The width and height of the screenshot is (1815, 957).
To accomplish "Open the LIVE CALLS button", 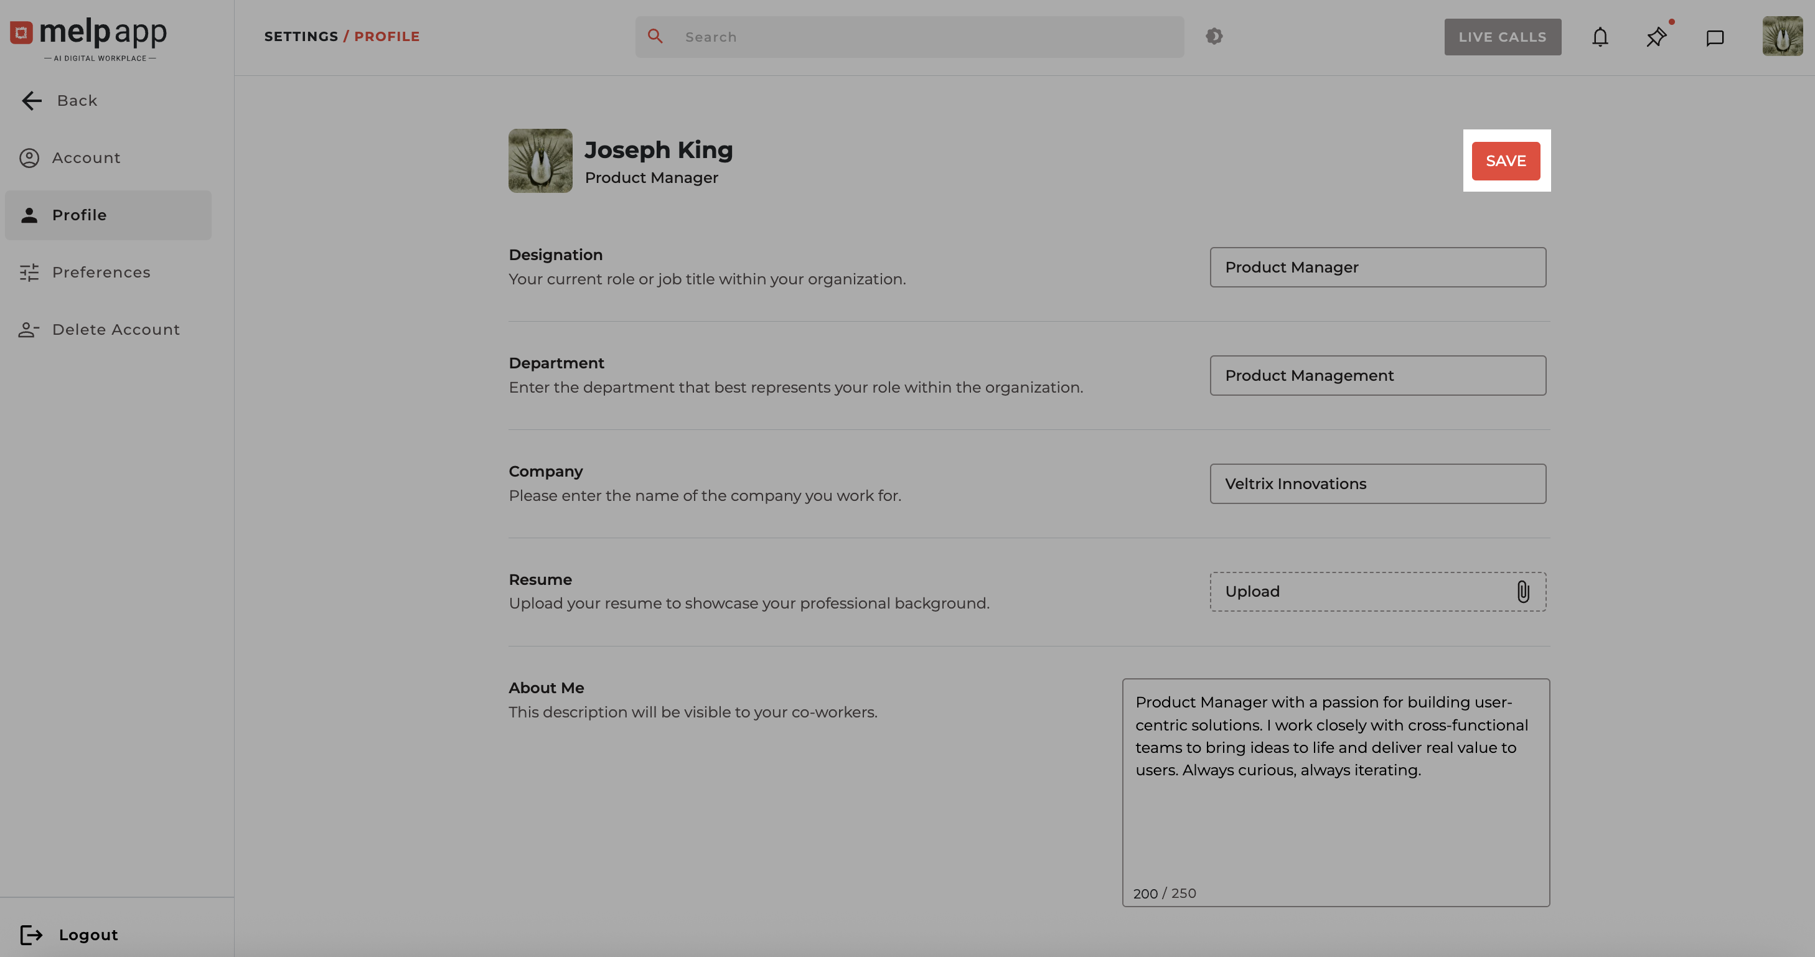I will pyautogui.click(x=1502, y=37).
